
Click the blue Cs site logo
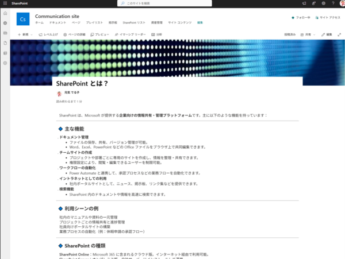tap(23, 19)
